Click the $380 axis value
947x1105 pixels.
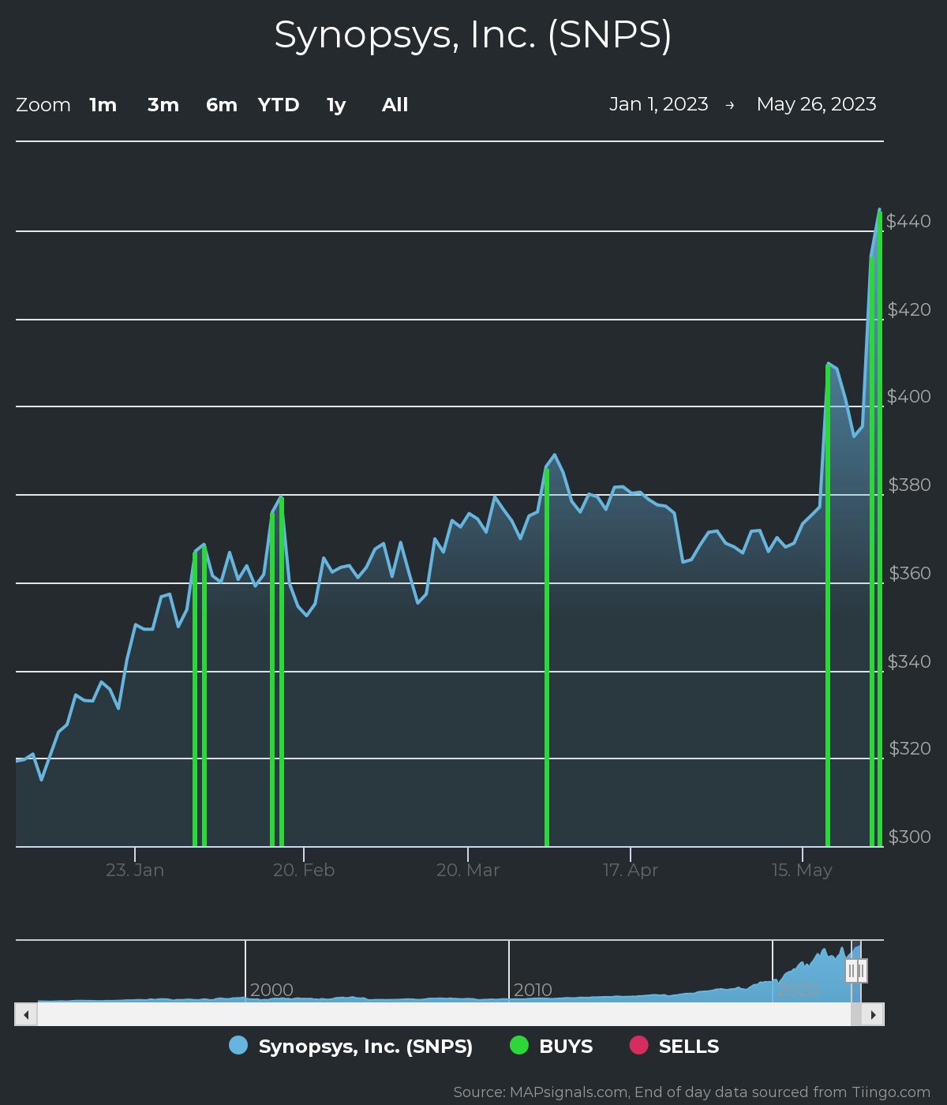[x=910, y=485]
